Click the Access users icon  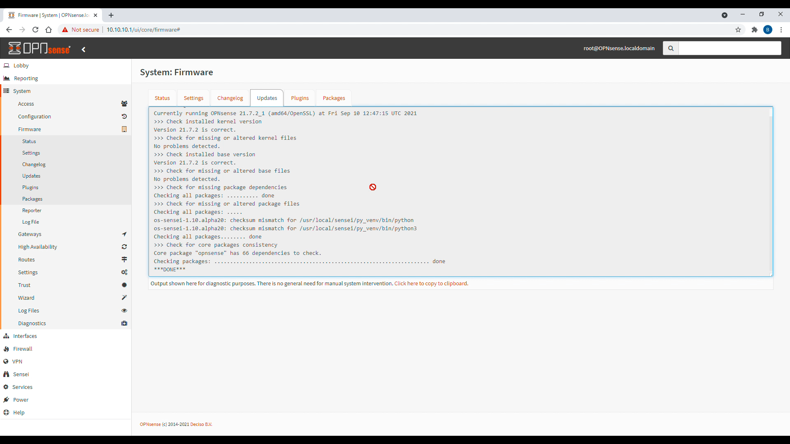(x=124, y=104)
